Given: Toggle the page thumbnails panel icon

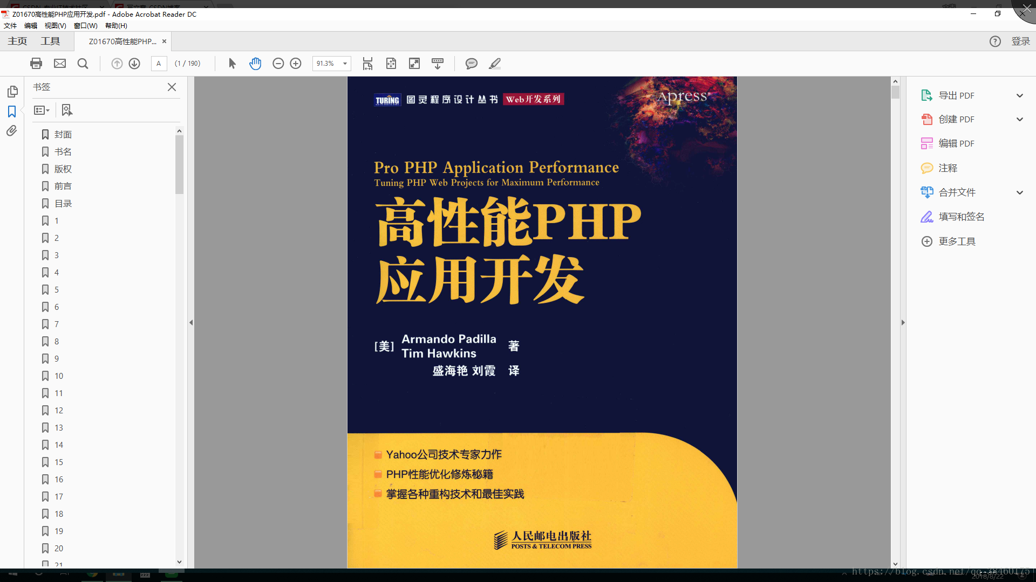Looking at the screenshot, I should (x=12, y=92).
